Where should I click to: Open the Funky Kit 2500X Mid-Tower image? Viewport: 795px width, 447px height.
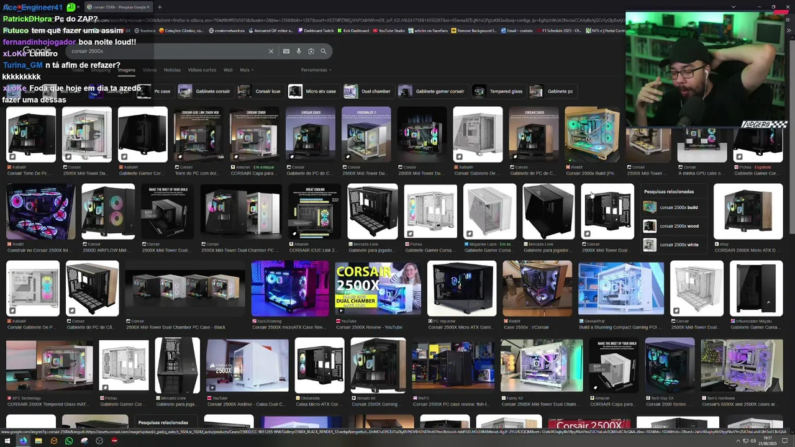pos(542,366)
